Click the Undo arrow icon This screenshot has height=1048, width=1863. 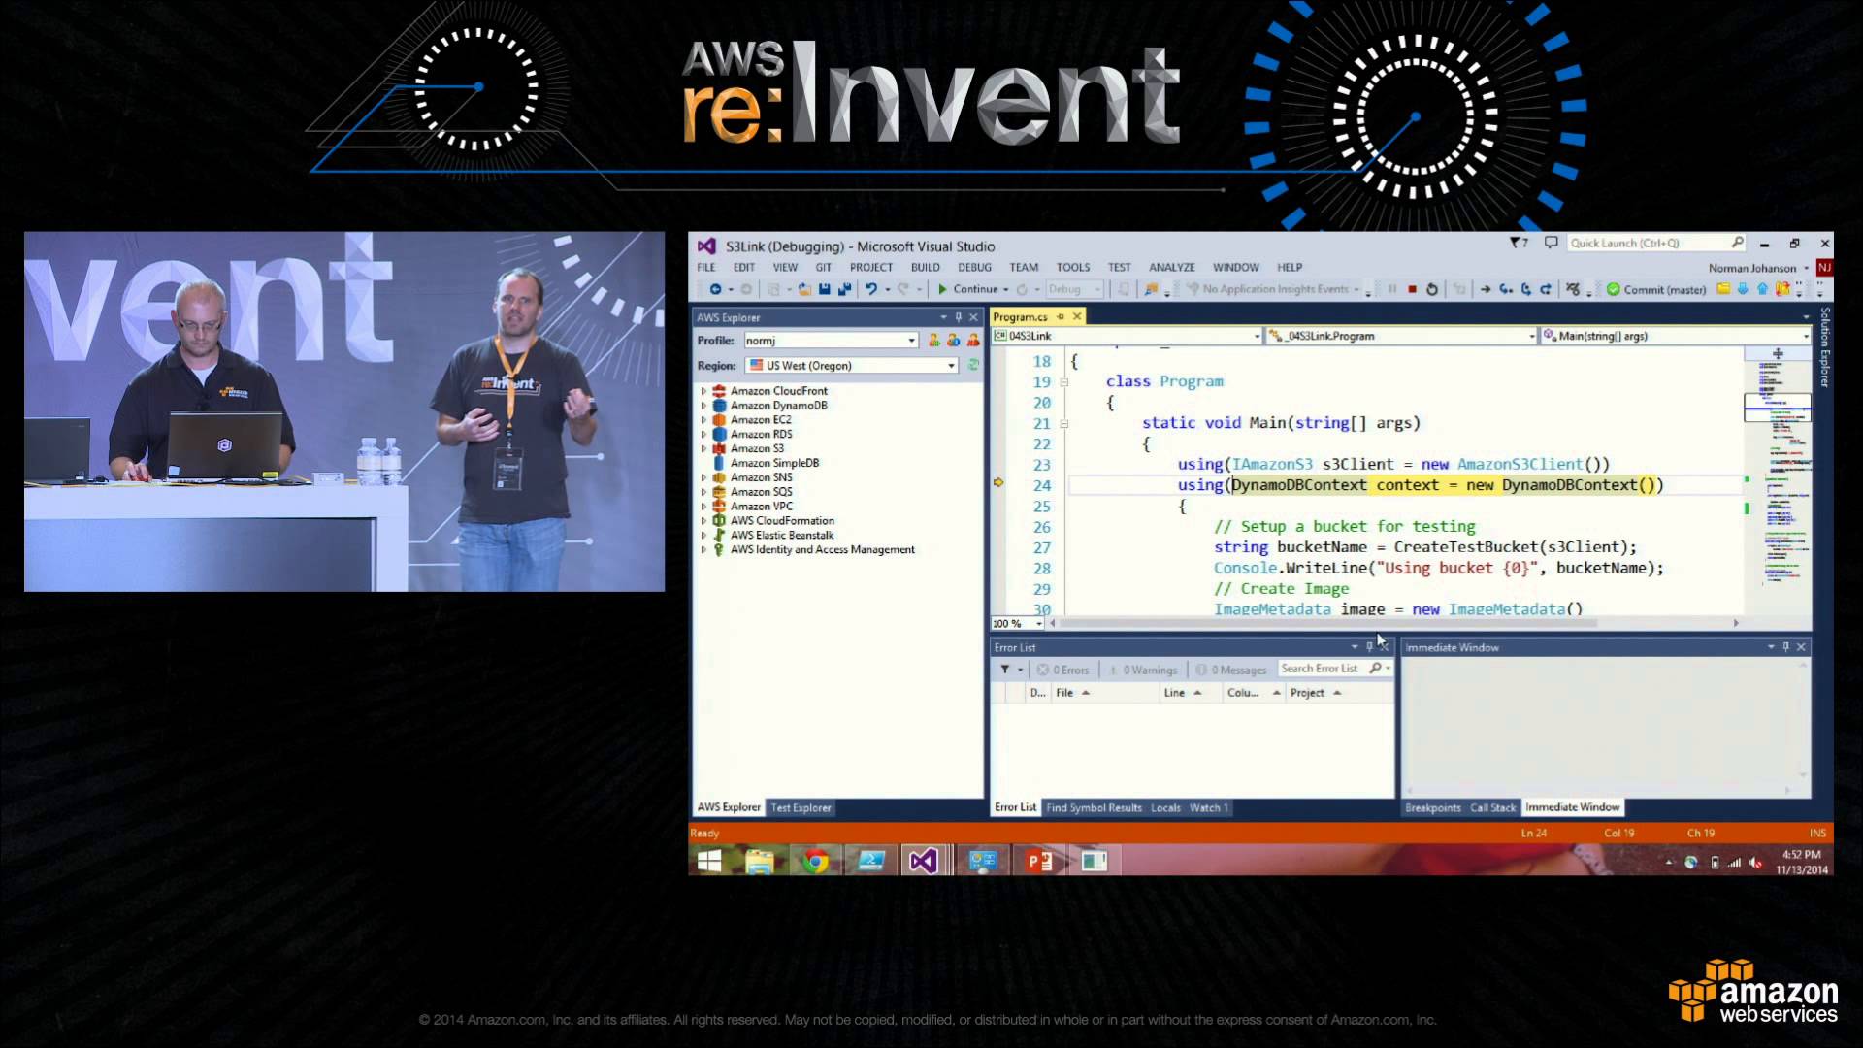point(871,289)
